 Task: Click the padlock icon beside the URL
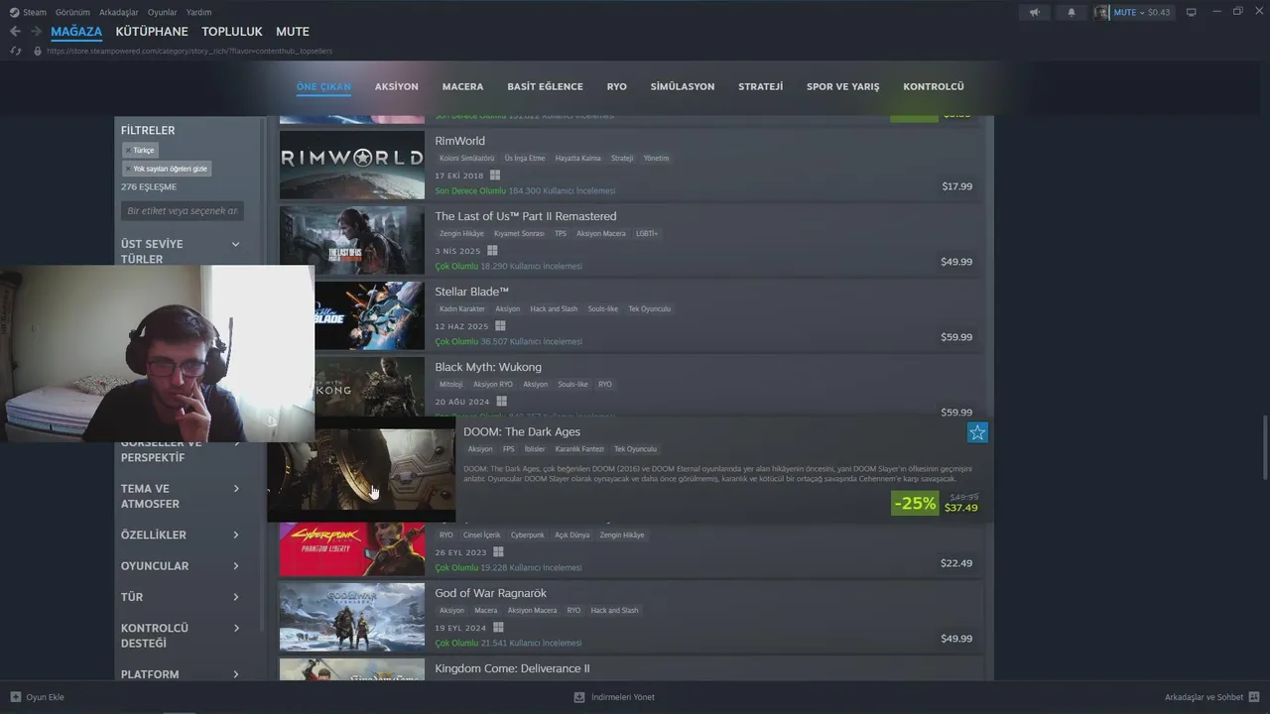pos(38,51)
